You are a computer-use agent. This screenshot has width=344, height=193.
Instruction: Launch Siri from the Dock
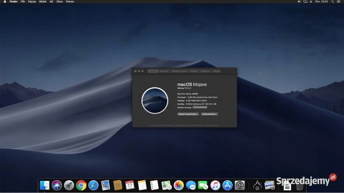click(x=57, y=185)
